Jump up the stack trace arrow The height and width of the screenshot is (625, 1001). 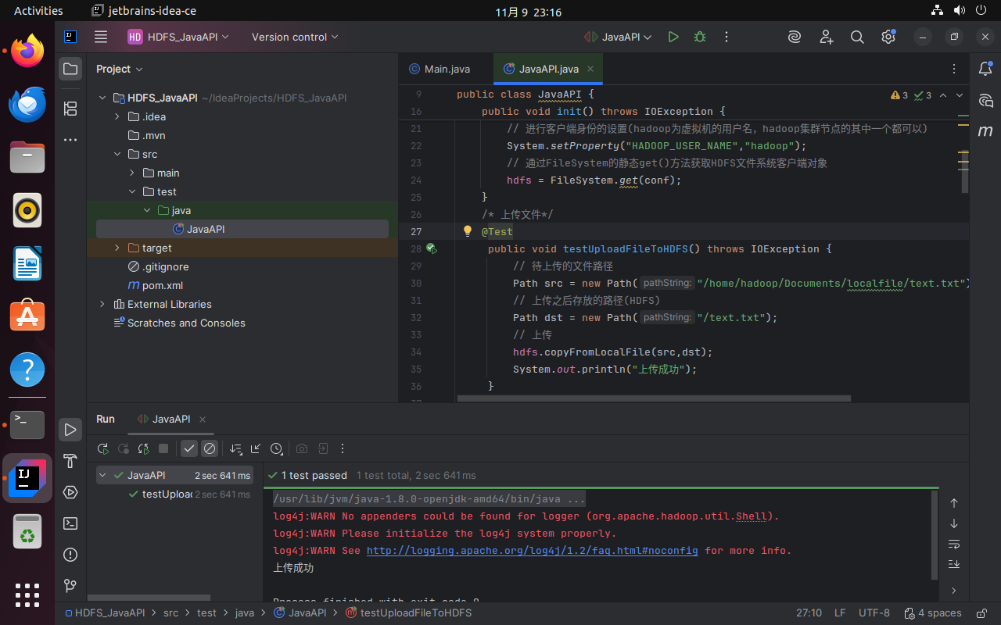954,503
